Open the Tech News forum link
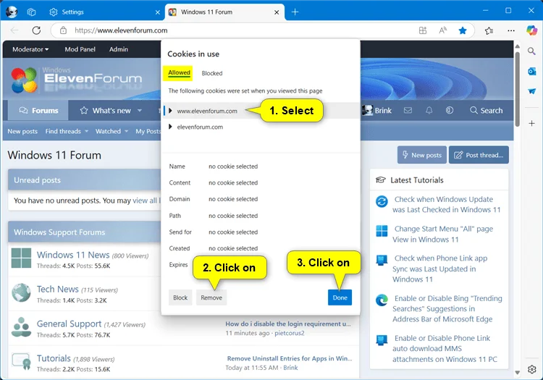 [x=57, y=289]
